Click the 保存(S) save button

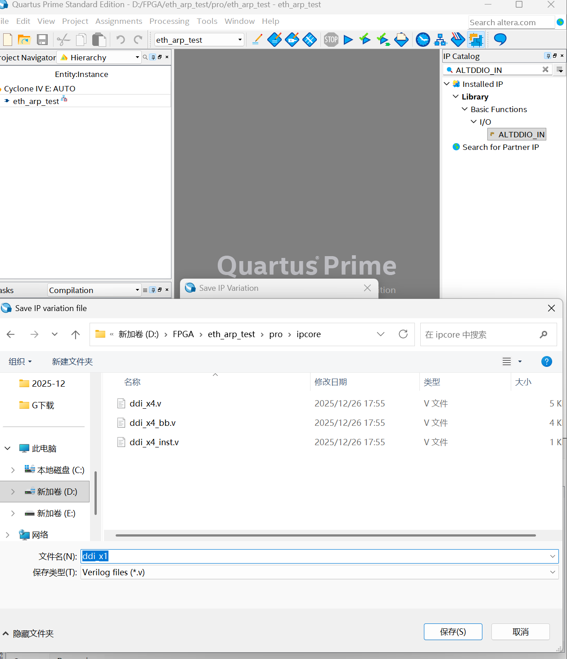[x=453, y=632]
